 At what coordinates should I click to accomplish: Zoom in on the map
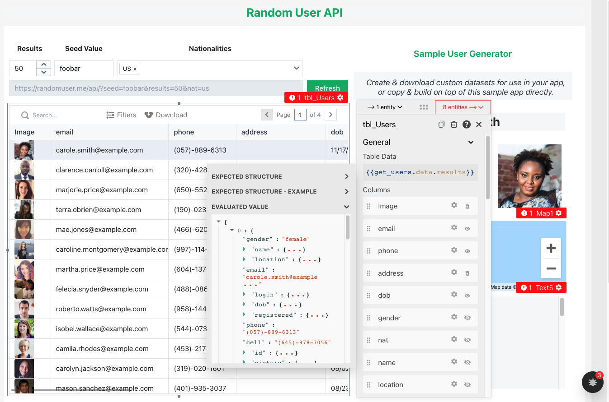(x=551, y=248)
